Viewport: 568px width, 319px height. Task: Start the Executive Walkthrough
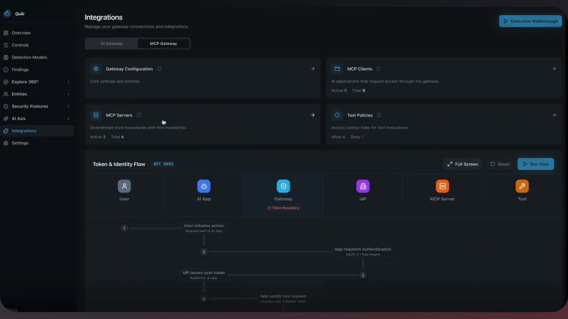[x=530, y=21]
